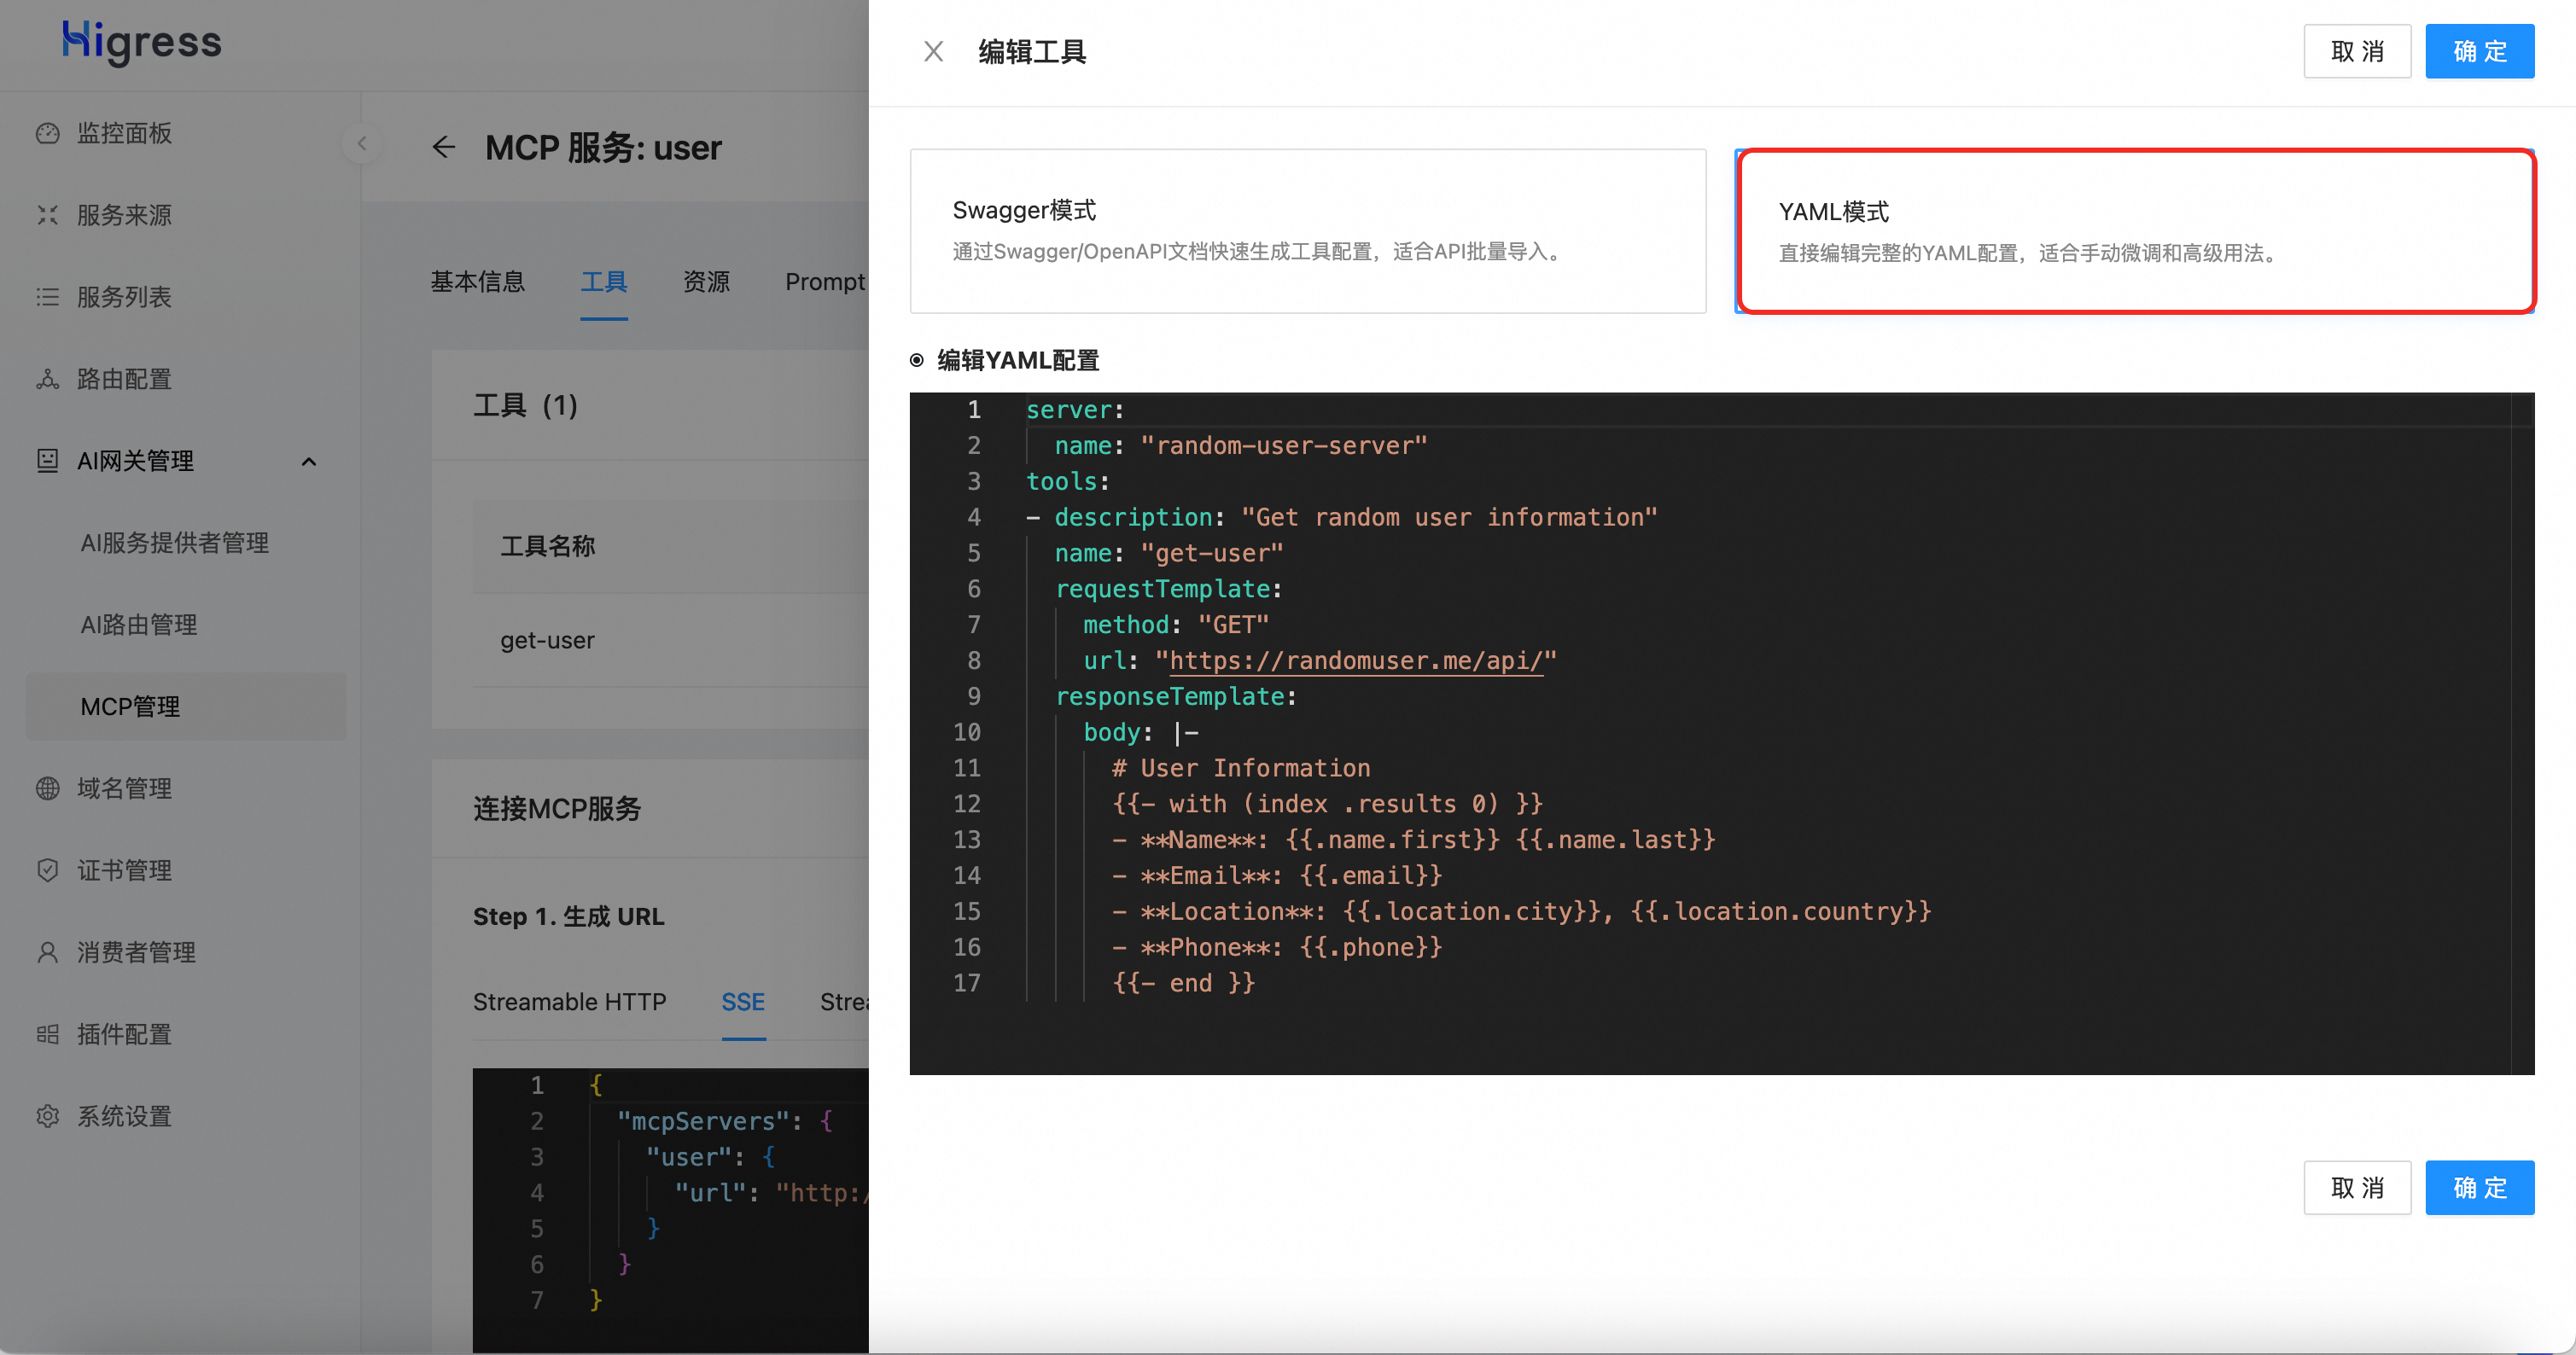
Task: Switch to the 基本信息 tab
Action: [478, 282]
